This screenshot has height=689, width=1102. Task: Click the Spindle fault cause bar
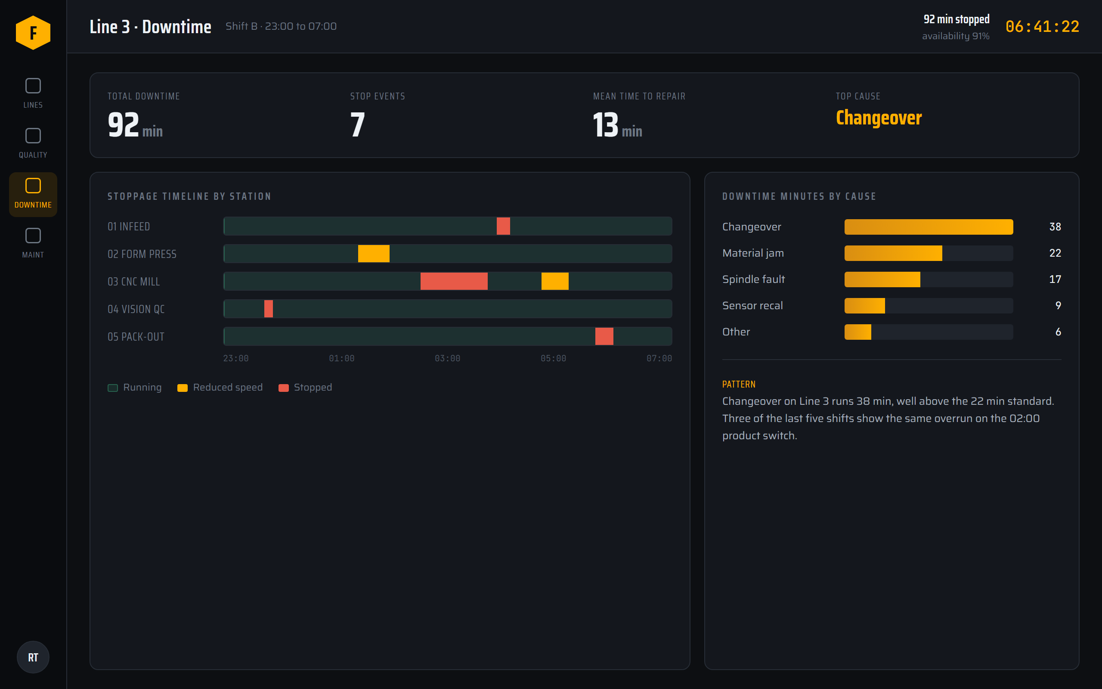[x=882, y=279]
